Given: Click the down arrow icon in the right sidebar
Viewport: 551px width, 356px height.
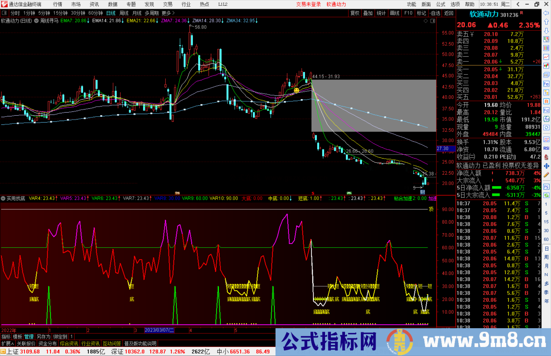Looking at the screenshot, I should click(x=546, y=31).
